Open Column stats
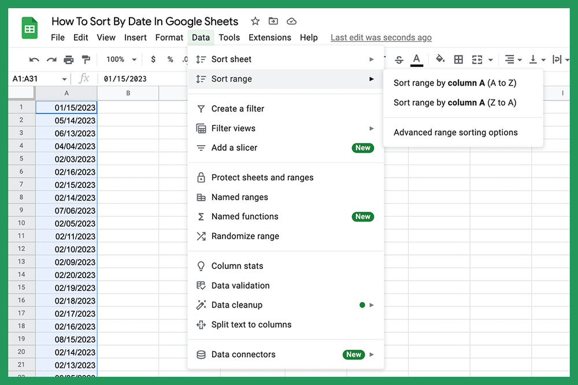 pyautogui.click(x=286, y=266)
